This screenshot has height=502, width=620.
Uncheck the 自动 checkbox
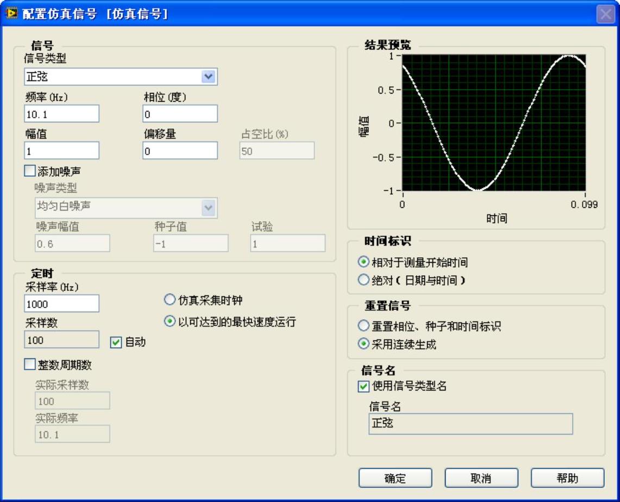click(116, 342)
